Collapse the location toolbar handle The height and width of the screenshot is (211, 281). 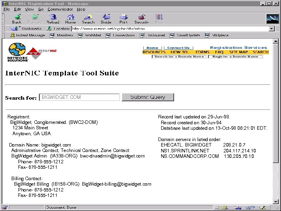point(3,29)
